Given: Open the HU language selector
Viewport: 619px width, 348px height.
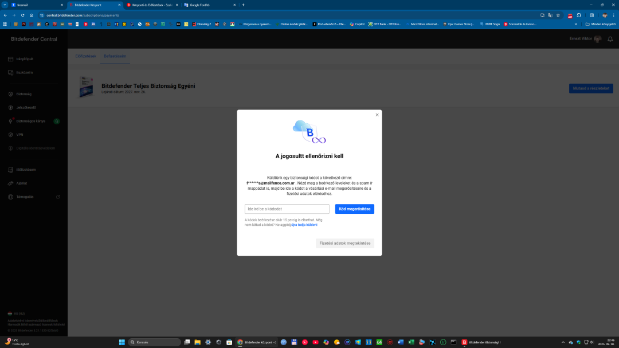Looking at the screenshot, I should [16, 314].
